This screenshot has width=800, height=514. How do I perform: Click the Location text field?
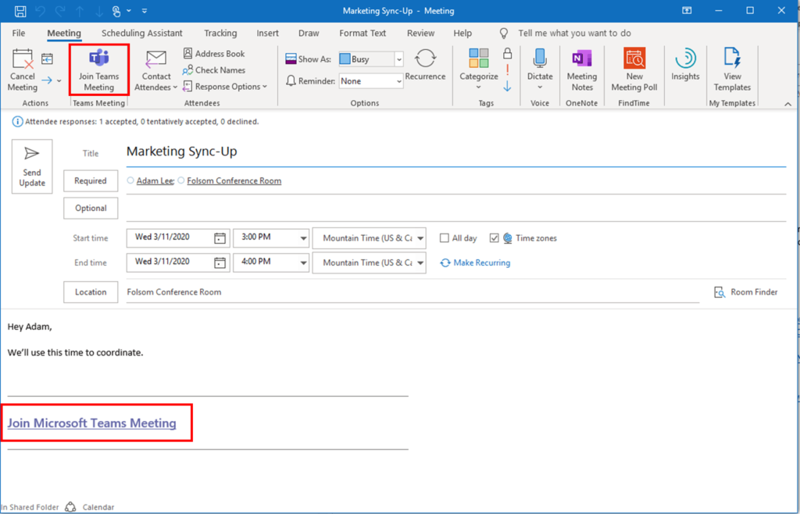(412, 292)
